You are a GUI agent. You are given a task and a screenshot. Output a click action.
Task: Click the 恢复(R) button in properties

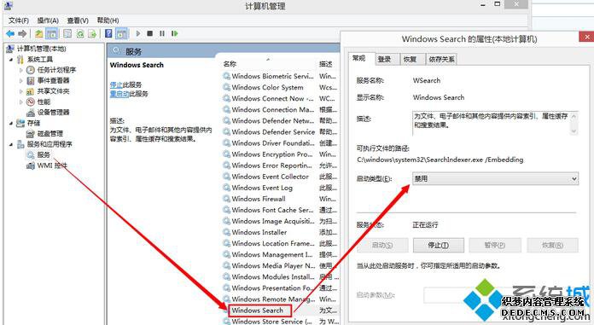[x=552, y=245]
